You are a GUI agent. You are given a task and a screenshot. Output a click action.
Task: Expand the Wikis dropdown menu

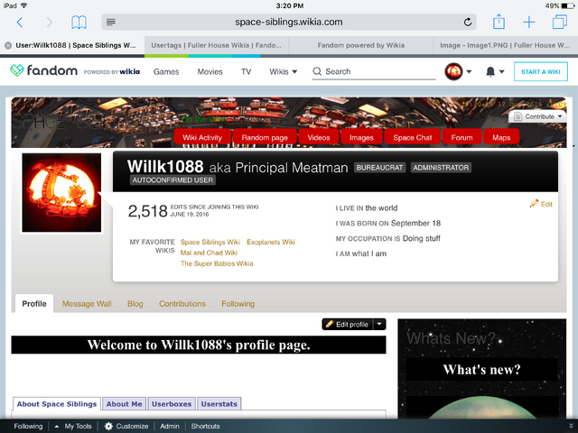point(283,72)
